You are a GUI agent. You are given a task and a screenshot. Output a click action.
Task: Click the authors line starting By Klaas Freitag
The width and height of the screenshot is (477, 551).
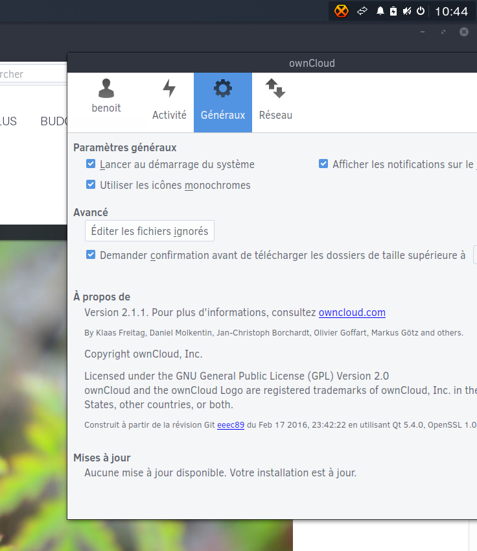[x=273, y=333]
